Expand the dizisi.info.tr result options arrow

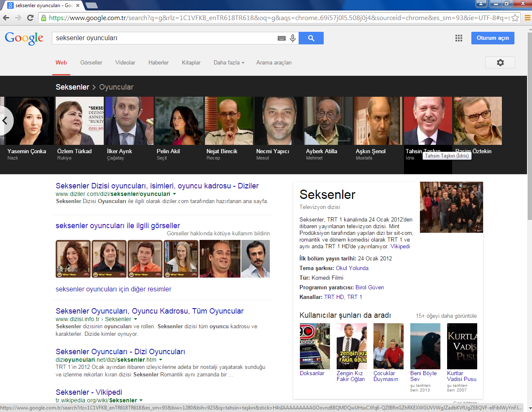coord(136,319)
